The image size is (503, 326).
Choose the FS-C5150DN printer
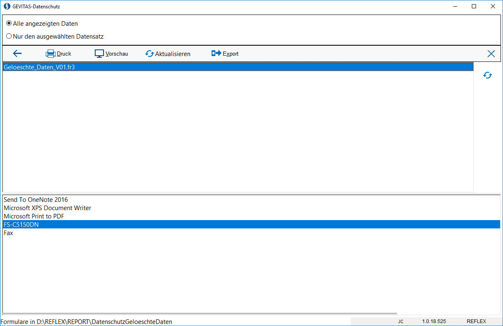(x=251, y=225)
